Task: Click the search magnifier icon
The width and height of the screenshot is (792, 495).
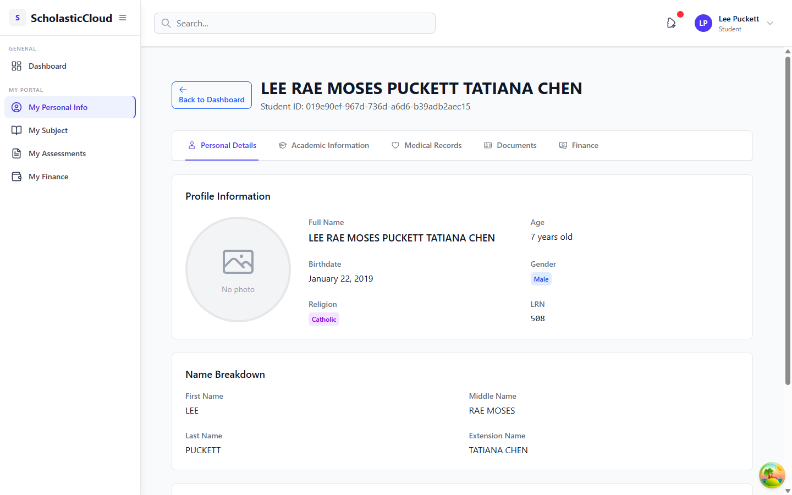Action: coord(166,23)
